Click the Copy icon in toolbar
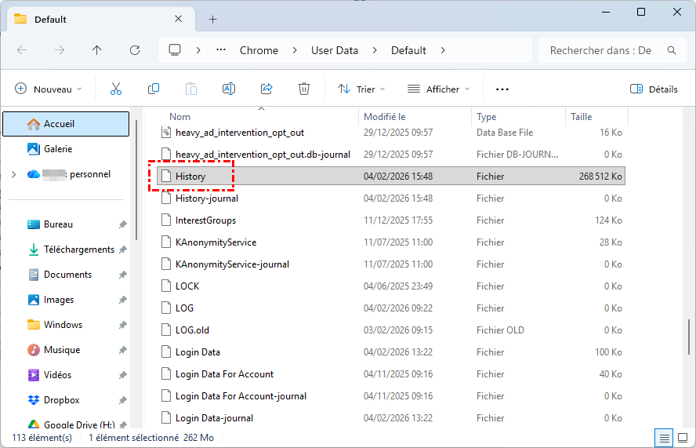The image size is (696, 448). [154, 89]
